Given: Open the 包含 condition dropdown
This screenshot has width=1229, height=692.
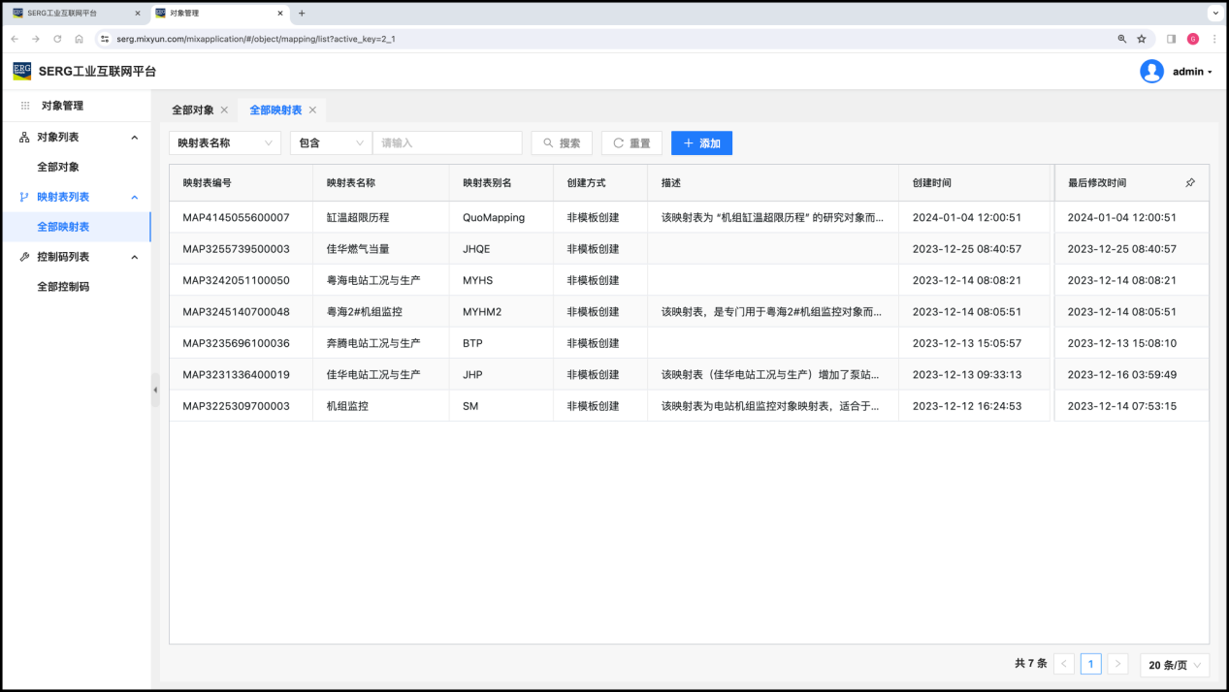Looking at the screenshot, I should 331,143.
